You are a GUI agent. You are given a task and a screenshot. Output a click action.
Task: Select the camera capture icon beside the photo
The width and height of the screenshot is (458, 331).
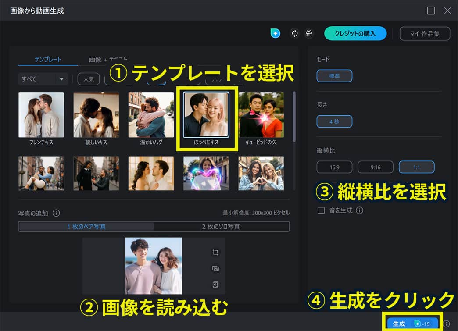click(x=215, y=285)
